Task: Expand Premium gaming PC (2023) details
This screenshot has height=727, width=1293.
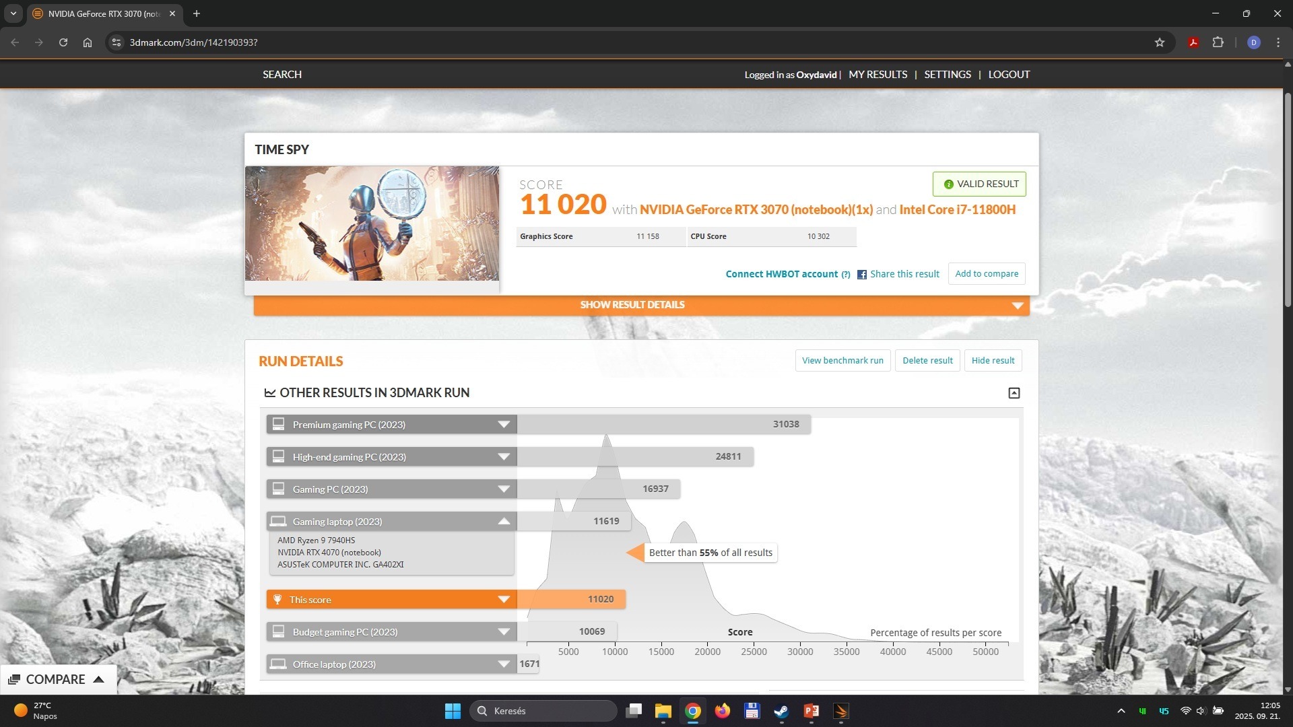Action: point(503,425)
